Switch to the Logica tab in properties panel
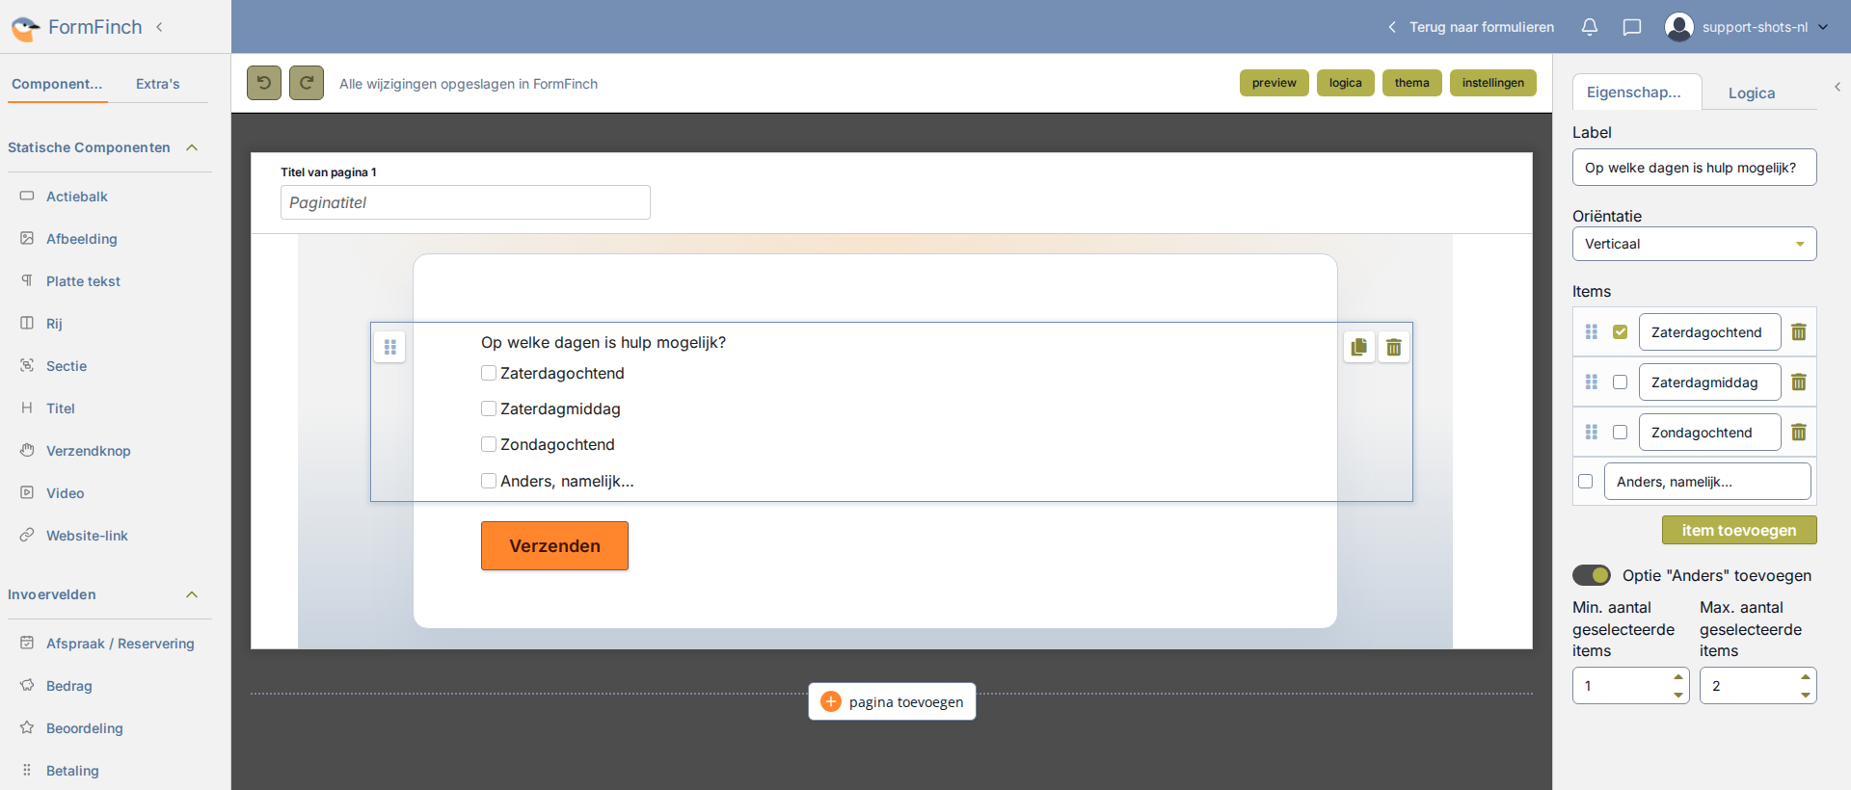Screen dimensions: 1851x790 tap(1752, 93)
